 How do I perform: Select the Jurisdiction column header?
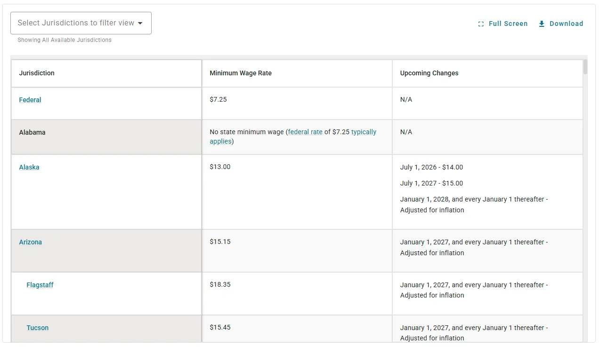[37, 73]
